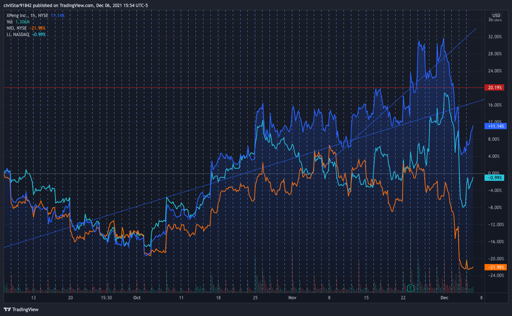Click the 13 date label on time axis
512x316 pixels.
[x=33, y=298]
